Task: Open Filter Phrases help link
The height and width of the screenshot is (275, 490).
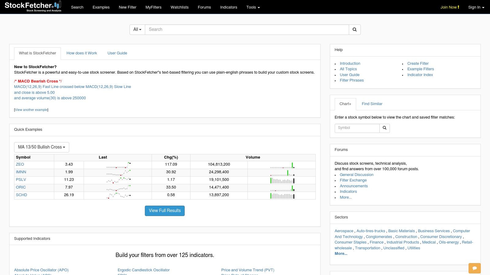Action: (x=352, y=80)
